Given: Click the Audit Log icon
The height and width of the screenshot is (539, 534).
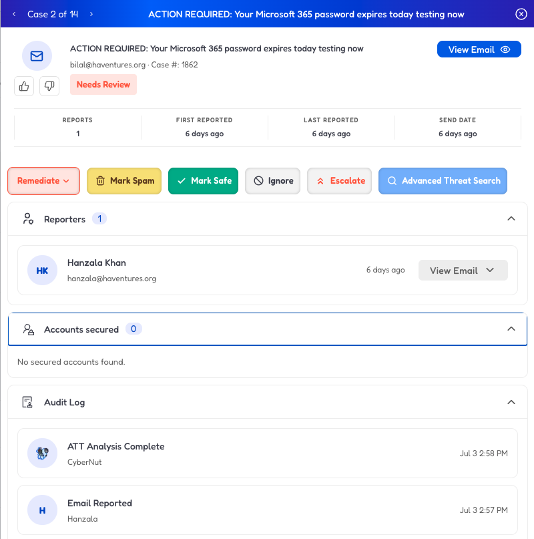Looking at the screenshot, I should pyautogui.click(x=27, y=402).
